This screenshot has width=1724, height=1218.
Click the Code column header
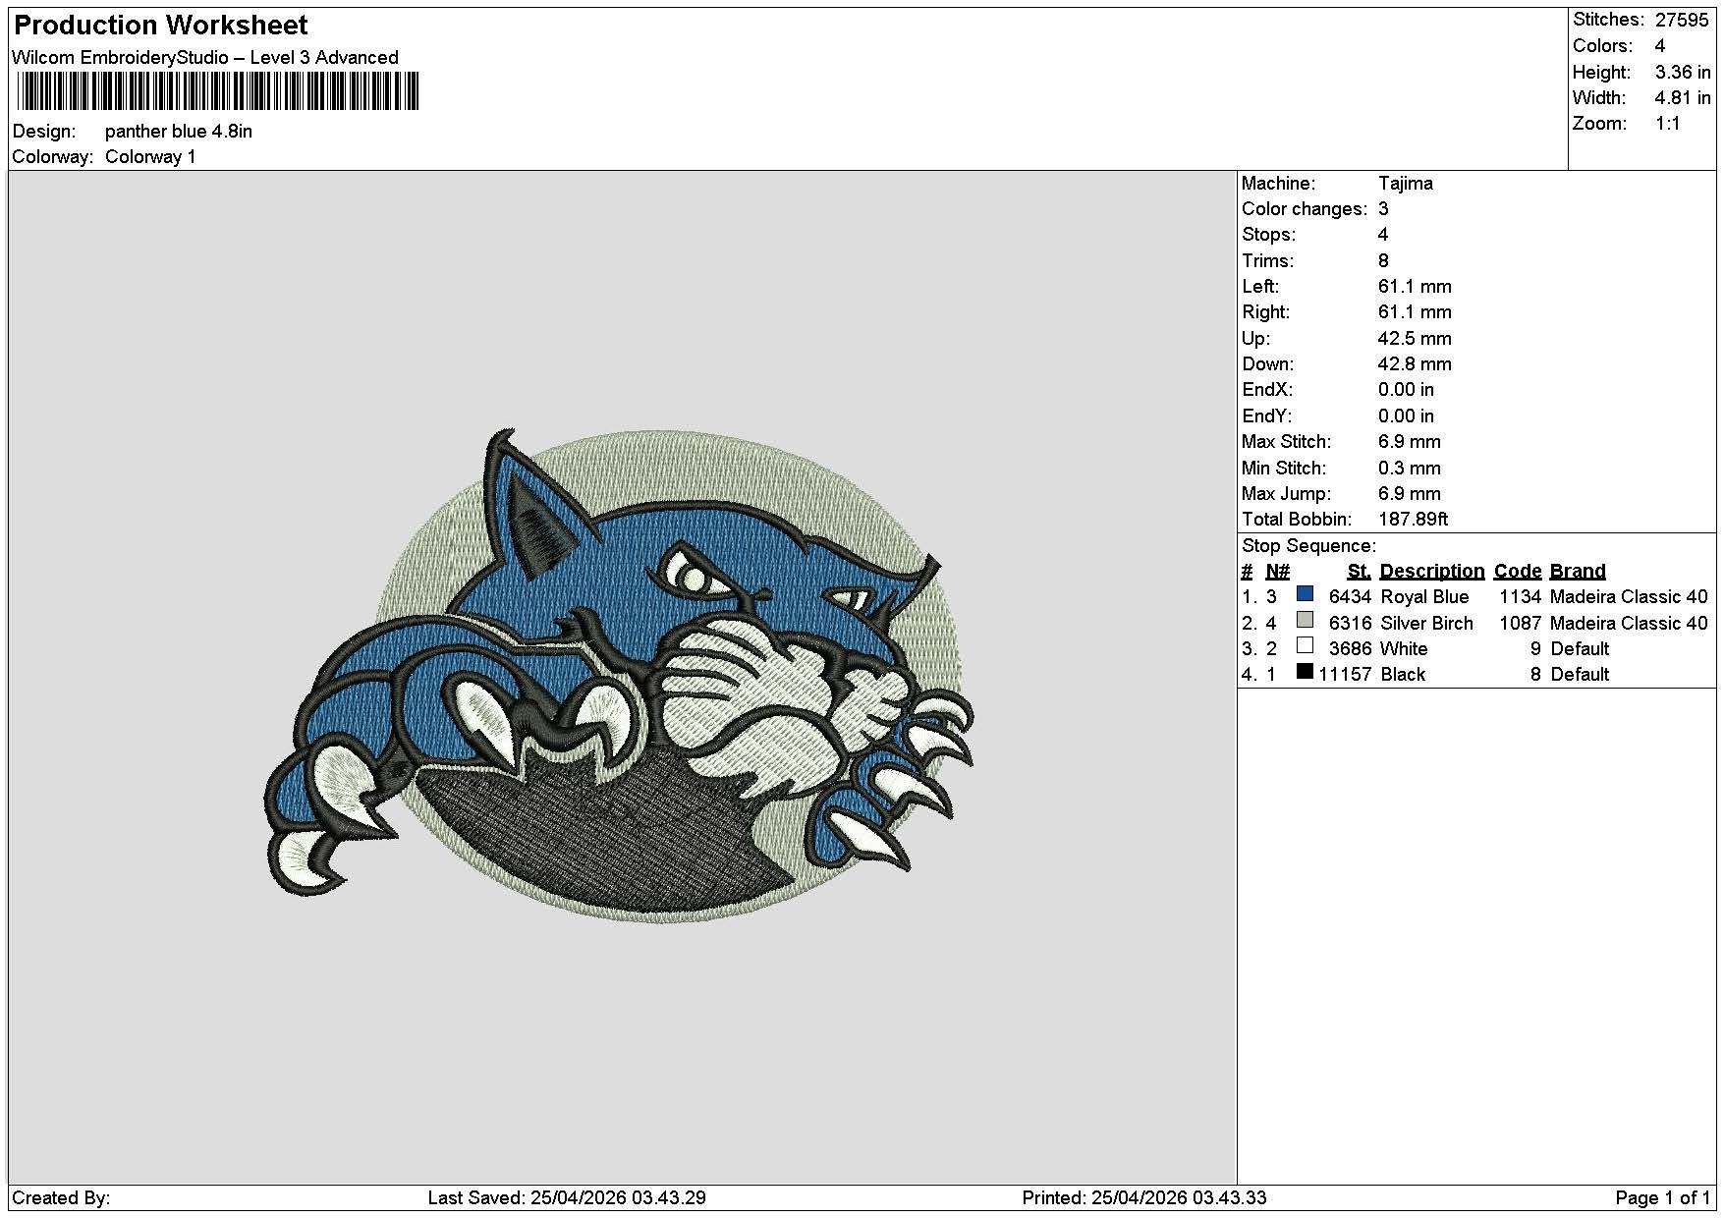1517,571
